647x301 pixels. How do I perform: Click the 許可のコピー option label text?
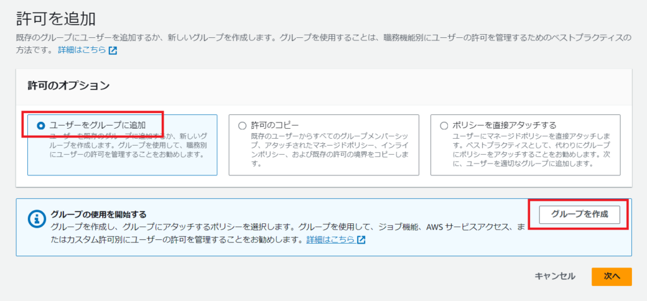tap(275, 125)
